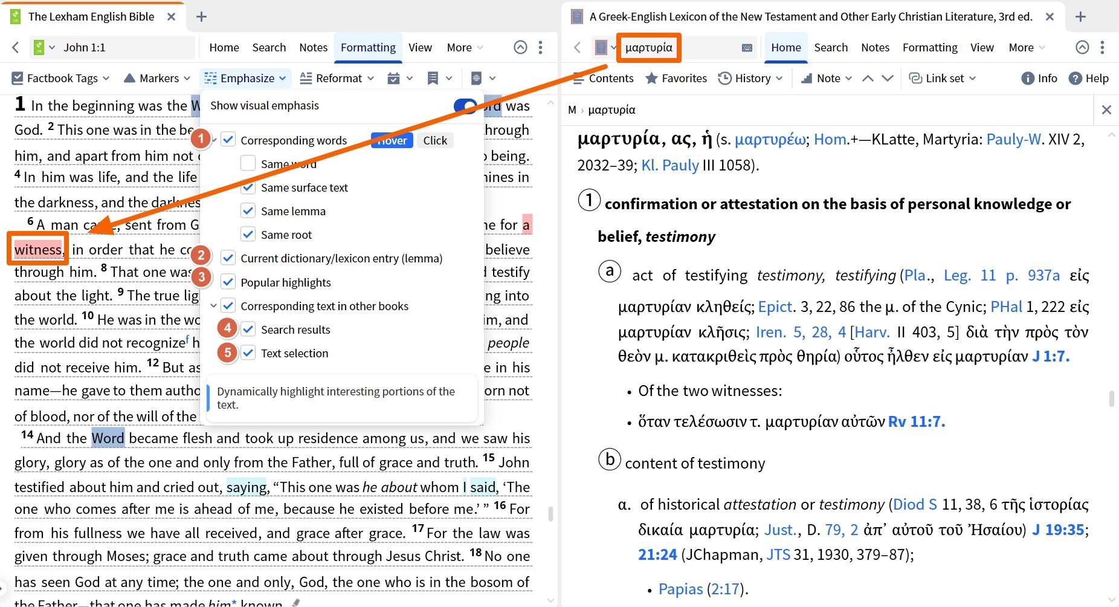Go to the previous note with the up chevron
The width and height of the screenshot is (1119, 607).
point(868,78)
